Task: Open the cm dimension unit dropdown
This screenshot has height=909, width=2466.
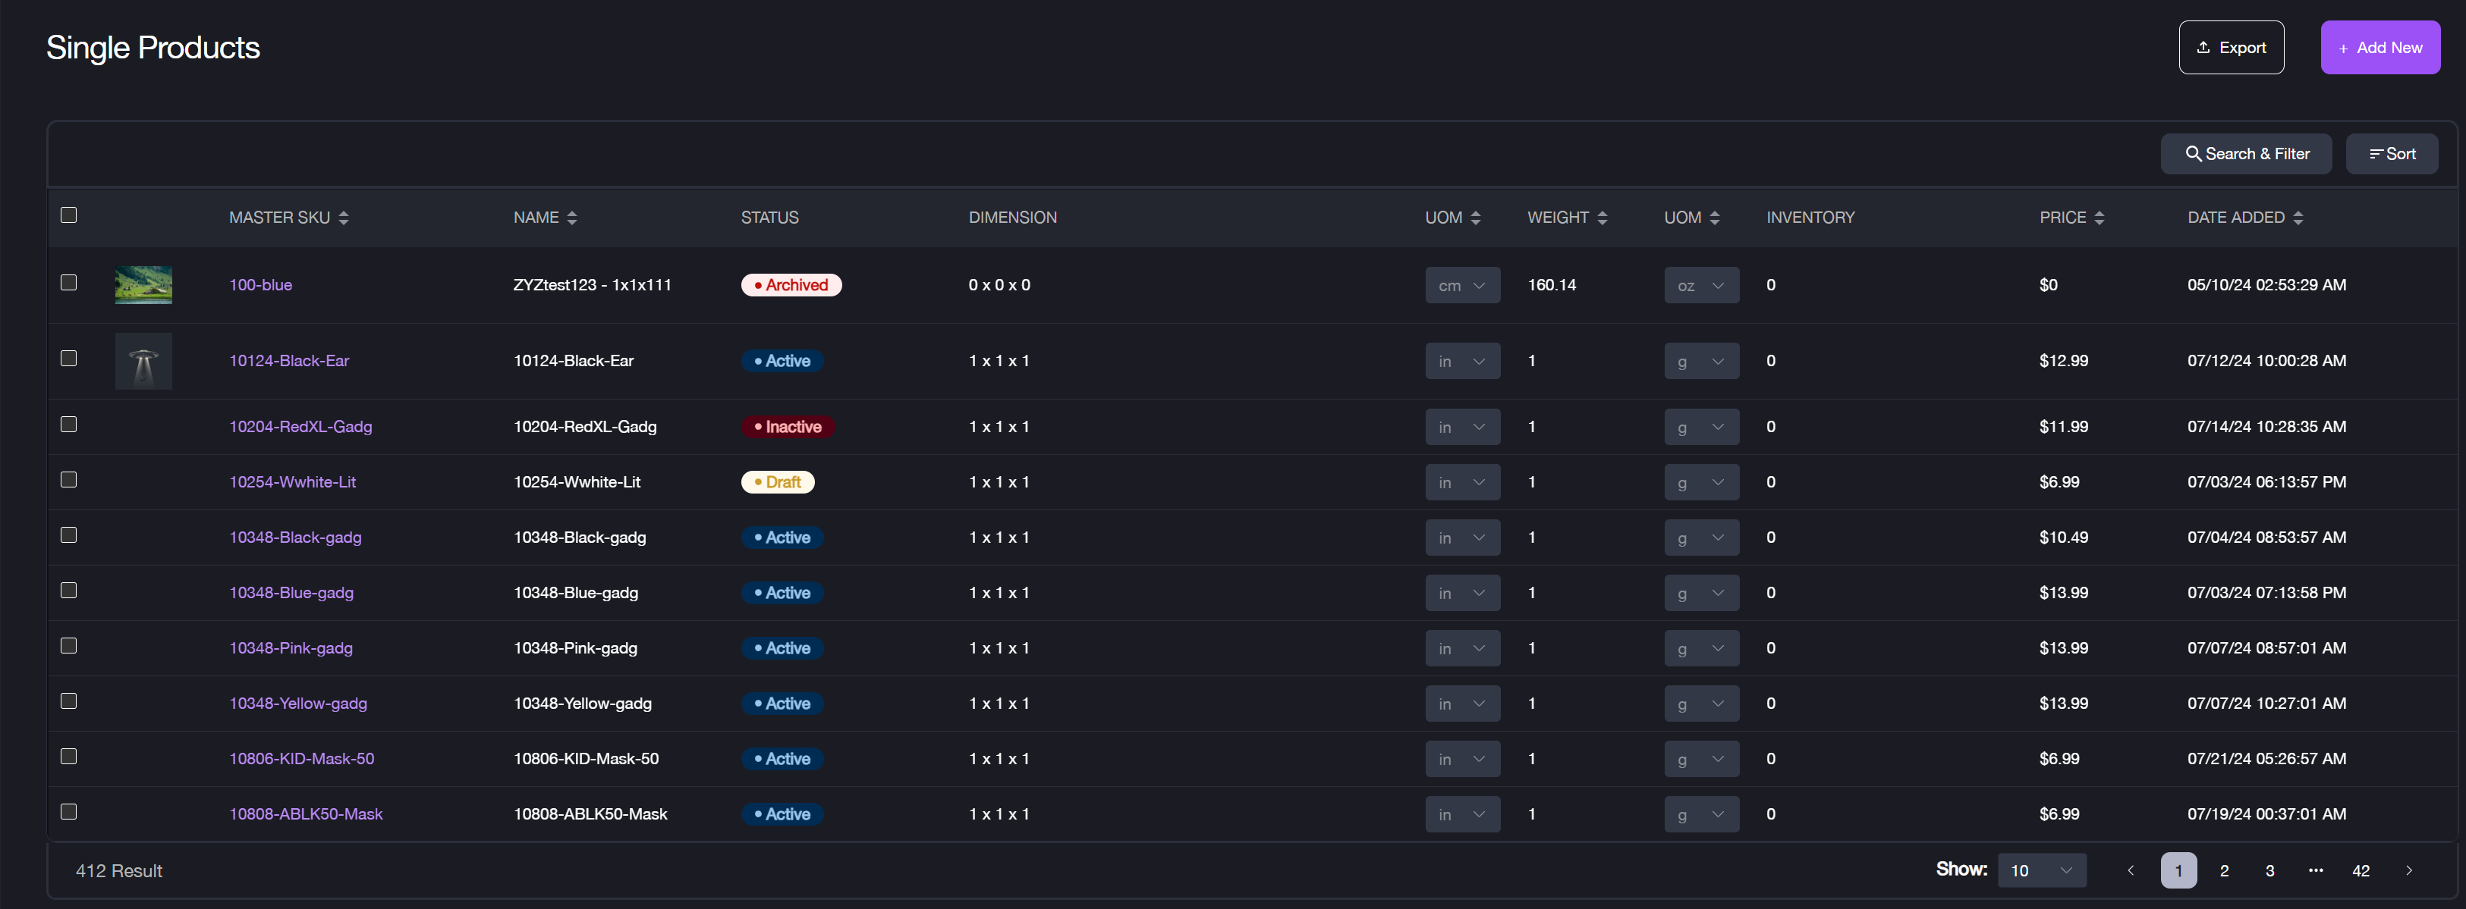Action: coord(1462,285)
